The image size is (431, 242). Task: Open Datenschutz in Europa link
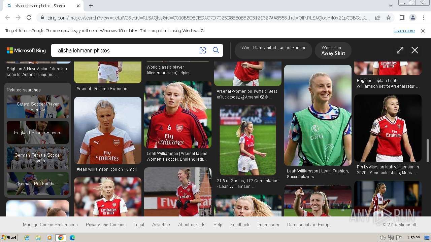tap(309, 225)
